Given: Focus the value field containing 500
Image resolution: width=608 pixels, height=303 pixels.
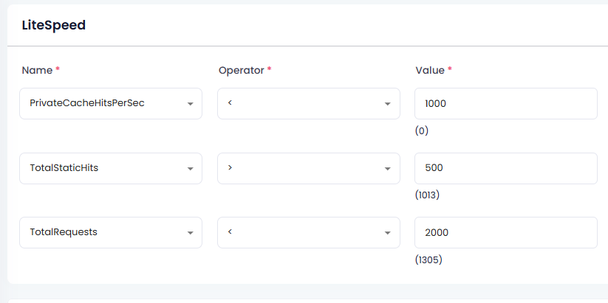Looking at the screenshot, I should click(505, 168).
